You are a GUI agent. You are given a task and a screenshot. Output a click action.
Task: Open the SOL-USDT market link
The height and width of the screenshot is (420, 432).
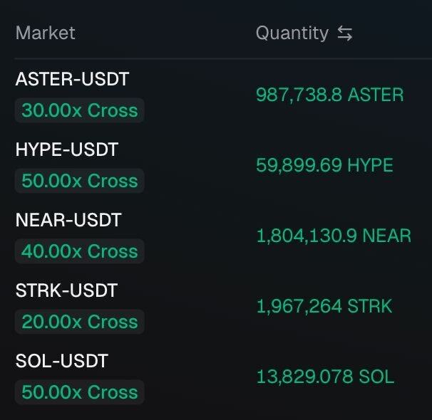(x=61, y=361)
